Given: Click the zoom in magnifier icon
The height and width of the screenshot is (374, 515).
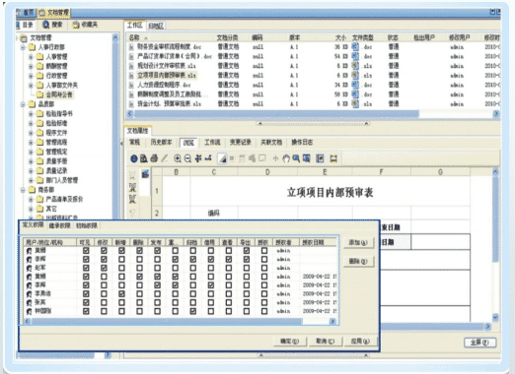Looking at the screenshot, I should (x=178, y=158).
